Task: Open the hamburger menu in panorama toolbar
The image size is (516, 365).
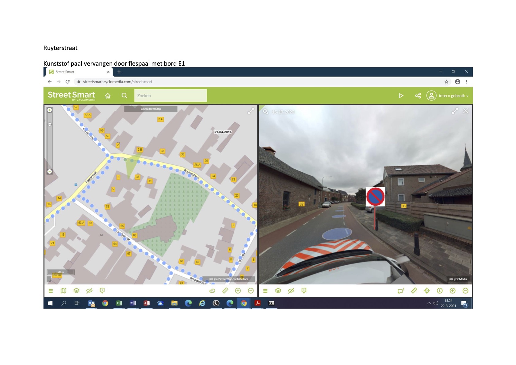Action: click(x=266, y=290)
